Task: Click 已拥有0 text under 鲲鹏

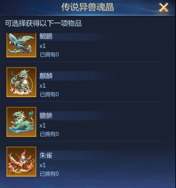Action: [x=49, y=55]
